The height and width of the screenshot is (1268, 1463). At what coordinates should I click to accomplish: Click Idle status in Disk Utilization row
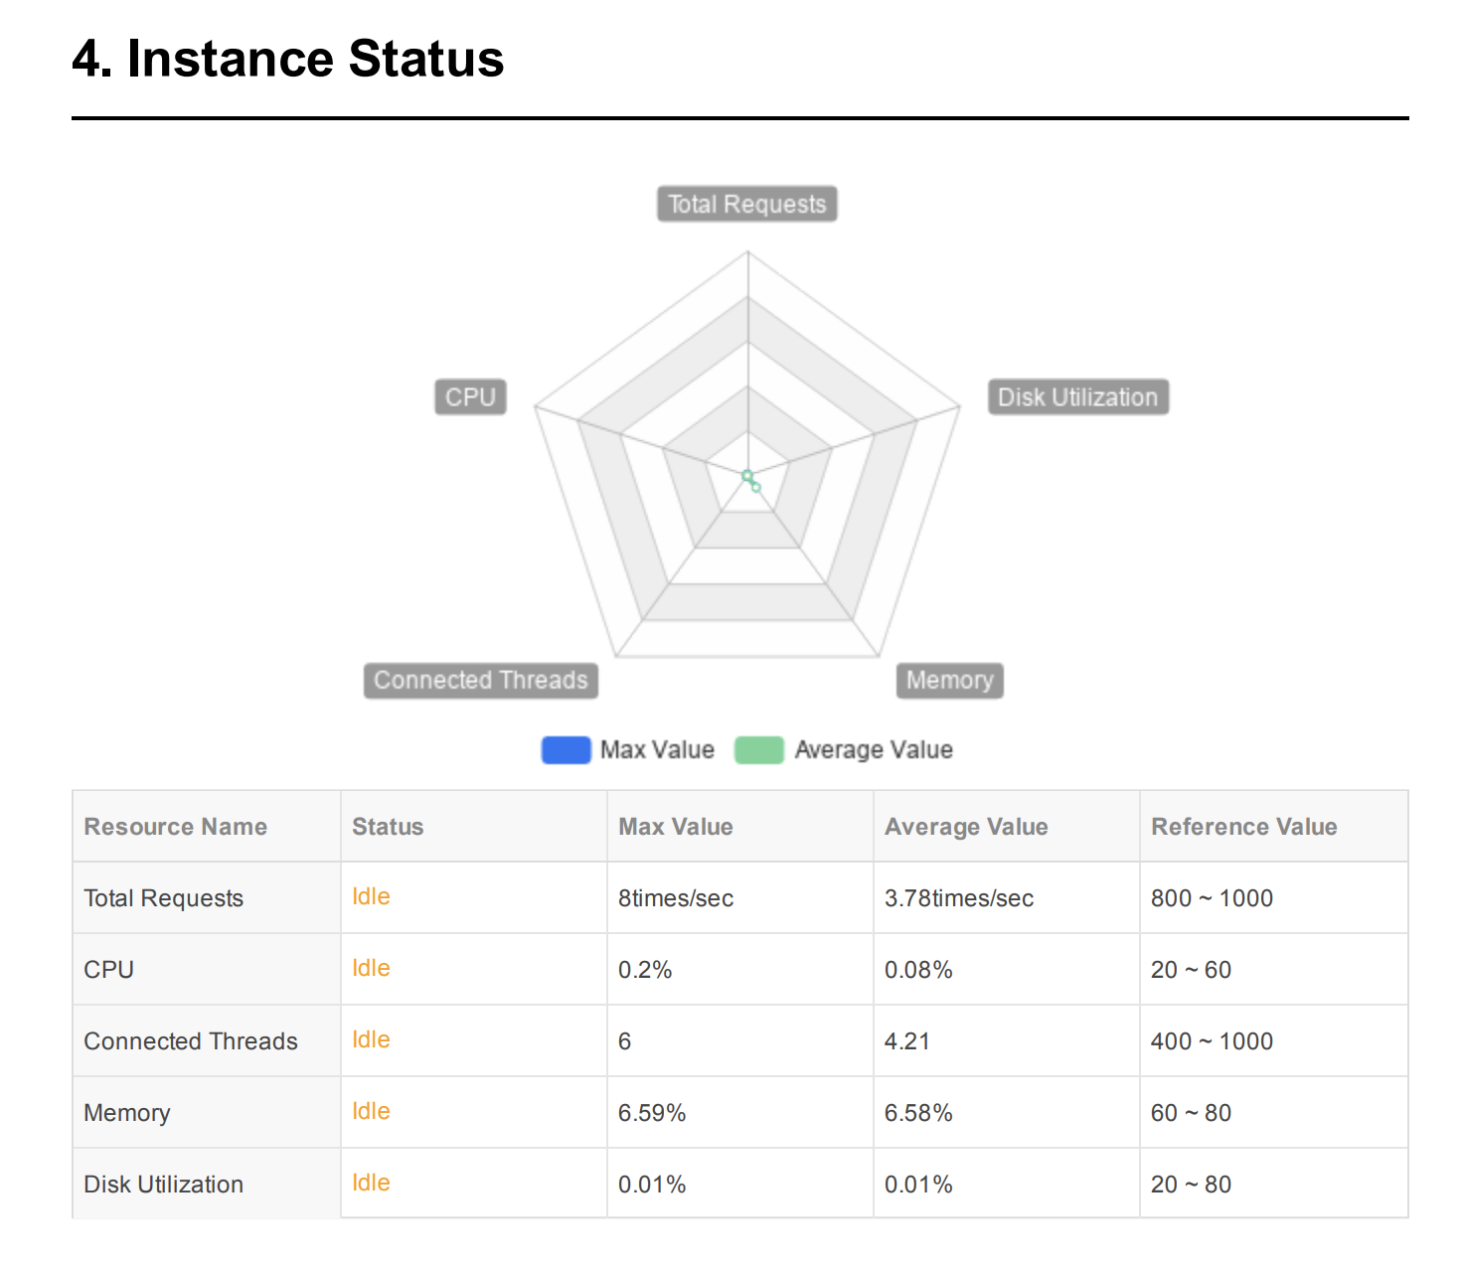tap(371, 1183)
